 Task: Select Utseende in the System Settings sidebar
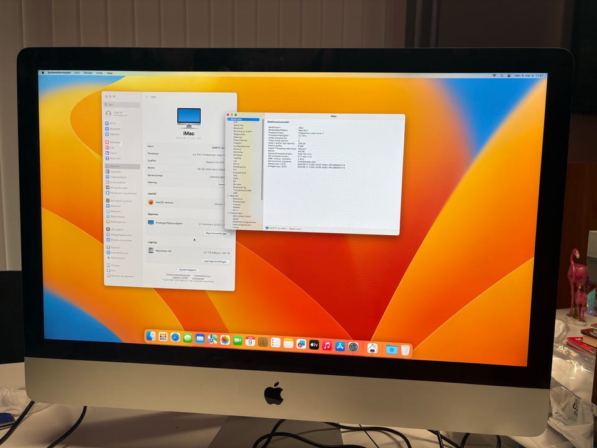[x=113, y=172]
